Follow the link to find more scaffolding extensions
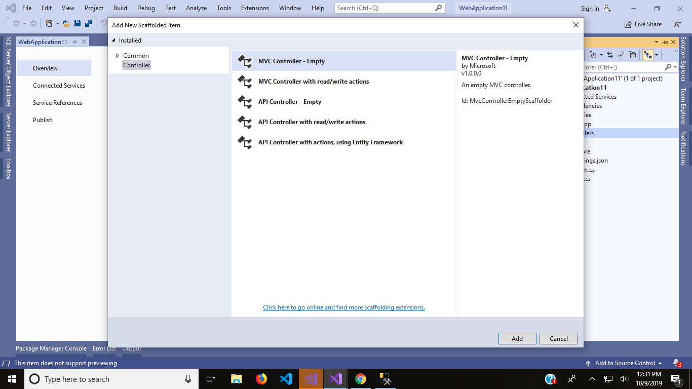The width and height of the screenshot is (692, 389). click(x=343, y=307)
